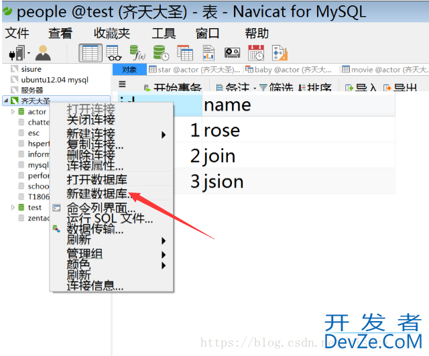Click the sisure connection icon

14,69
